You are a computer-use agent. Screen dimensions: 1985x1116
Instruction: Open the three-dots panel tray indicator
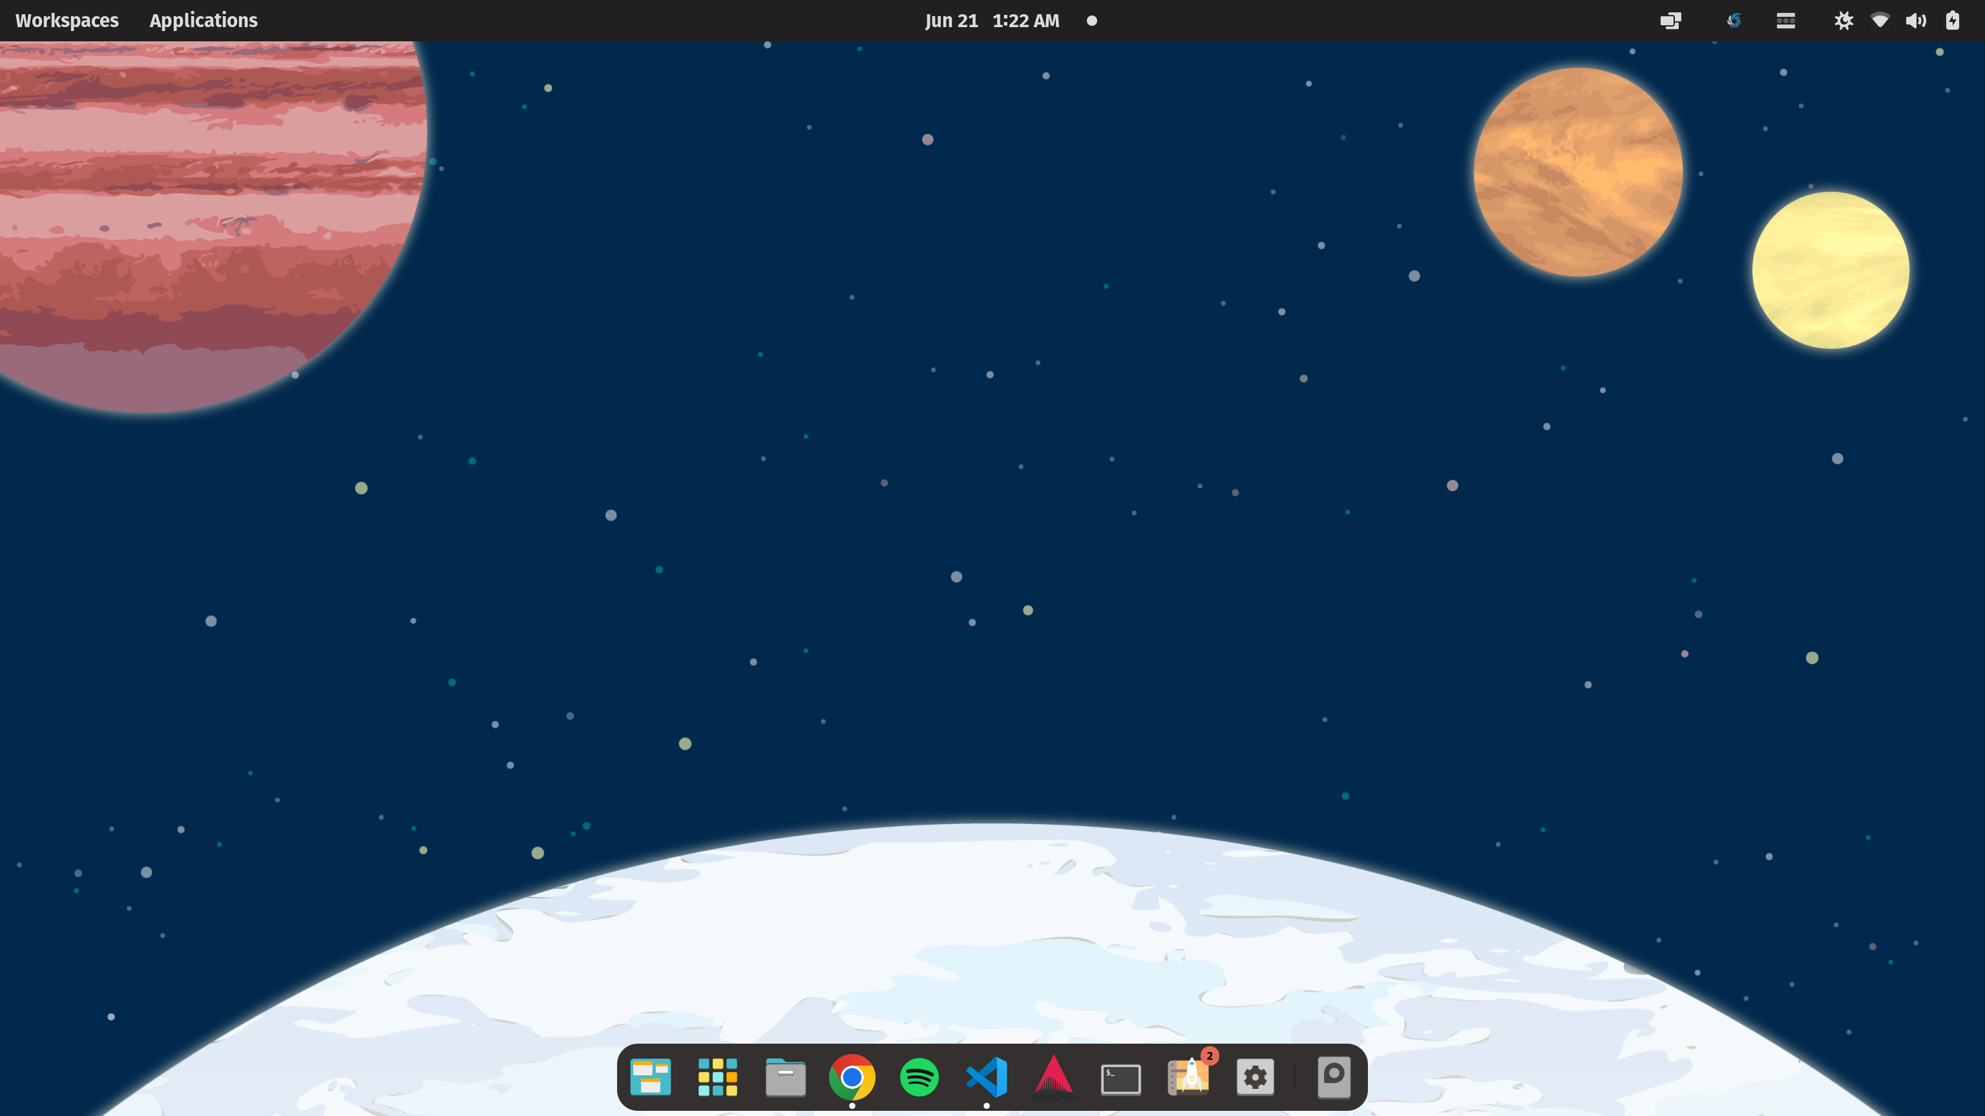[x=1785, y=21]
